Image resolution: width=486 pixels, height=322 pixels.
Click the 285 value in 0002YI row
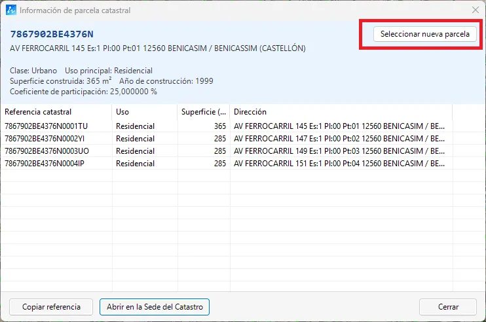pos(220,138)
